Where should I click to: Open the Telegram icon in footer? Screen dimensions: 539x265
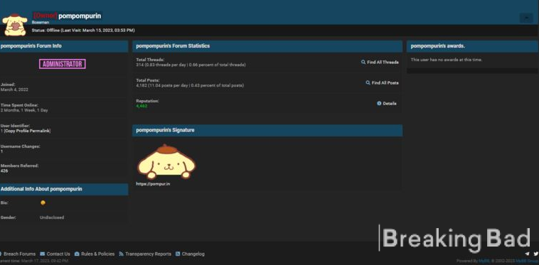[528, 254]
